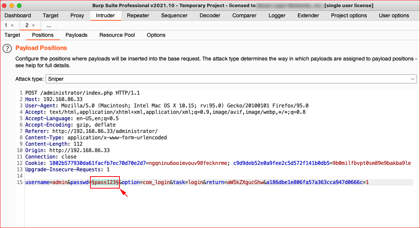The width and height of the screenshot is (420, 228).
Task: Click the User-Agent header line
Action: pos(167,106)
